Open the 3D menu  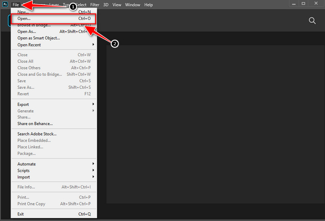(x=106, y=5)
